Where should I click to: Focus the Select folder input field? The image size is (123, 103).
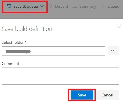point(54,51)
